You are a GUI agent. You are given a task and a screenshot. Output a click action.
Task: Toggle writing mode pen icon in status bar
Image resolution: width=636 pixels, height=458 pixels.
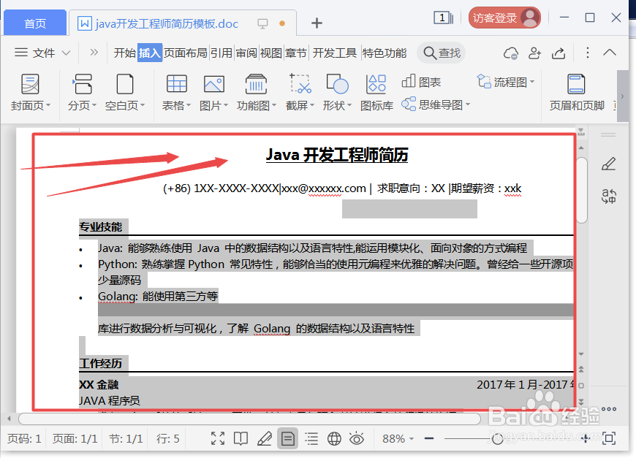point(265,438)
